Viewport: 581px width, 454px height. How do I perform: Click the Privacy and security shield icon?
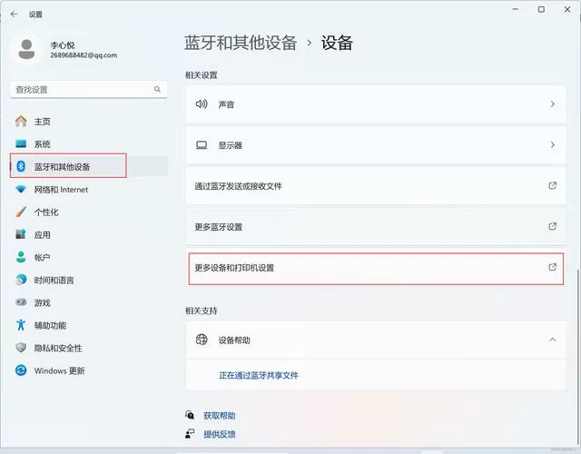click(x=21, y=348)
